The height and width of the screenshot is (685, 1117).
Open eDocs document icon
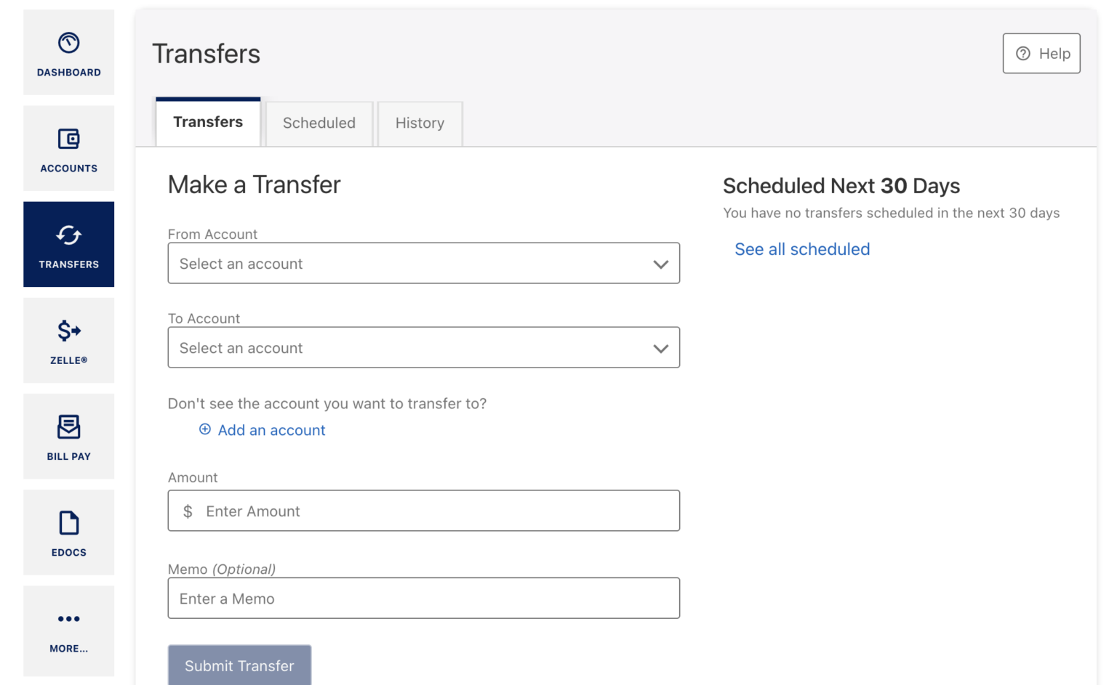coord(68,523)
